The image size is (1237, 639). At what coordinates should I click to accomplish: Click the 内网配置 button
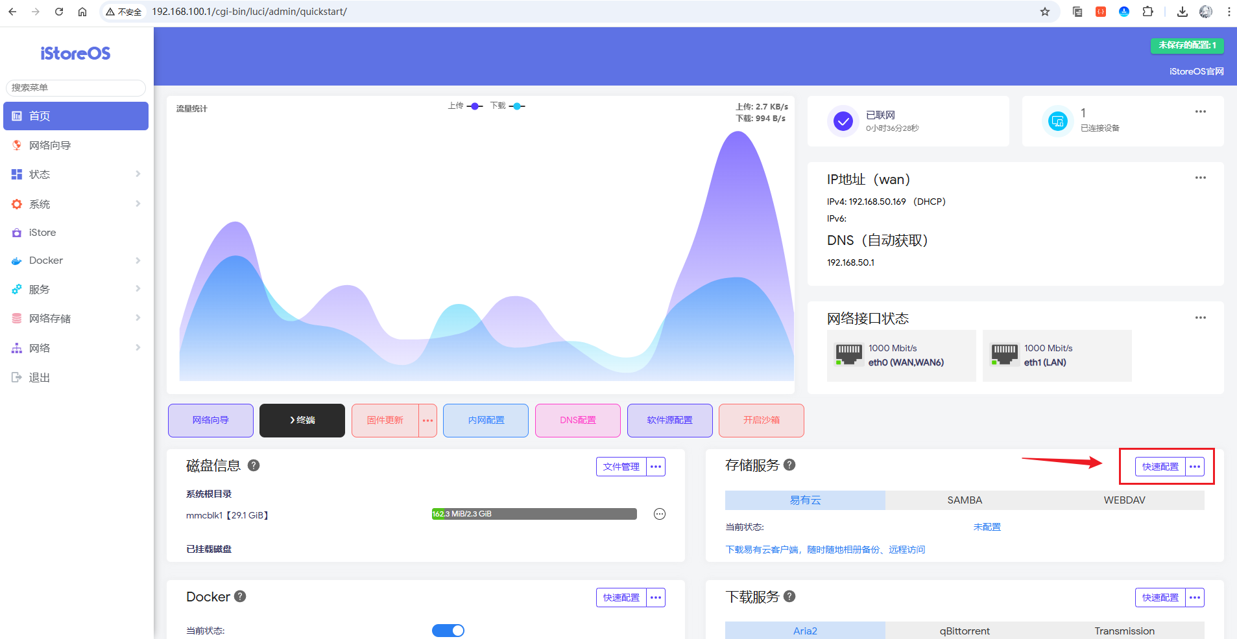(x=486, y=421)
